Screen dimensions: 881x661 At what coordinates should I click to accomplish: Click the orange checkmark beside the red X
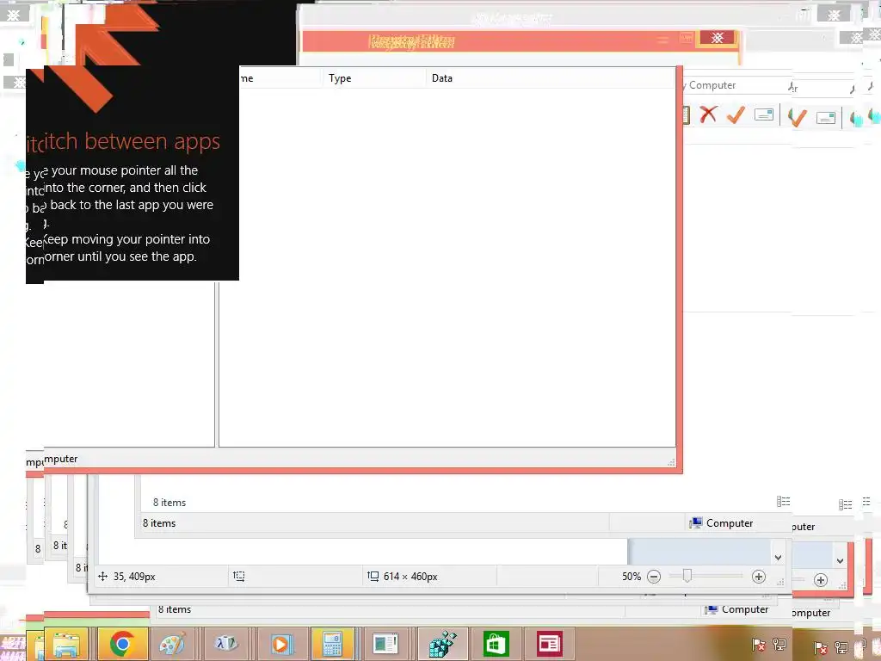coord(736,114)
